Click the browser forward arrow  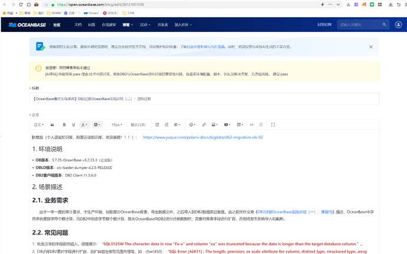[x=13, y=4]
